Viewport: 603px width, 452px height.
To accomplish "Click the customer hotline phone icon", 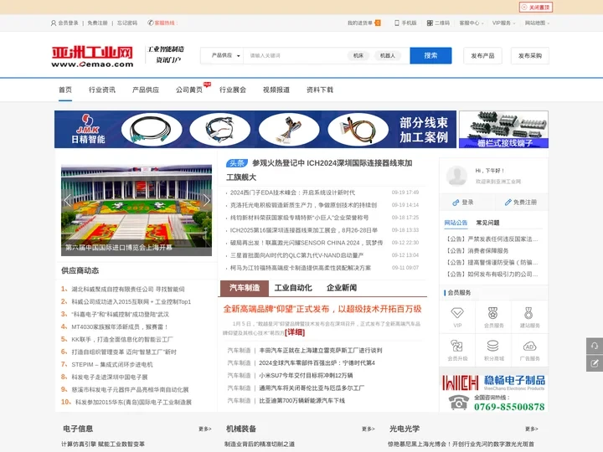I will click(151, 23).
